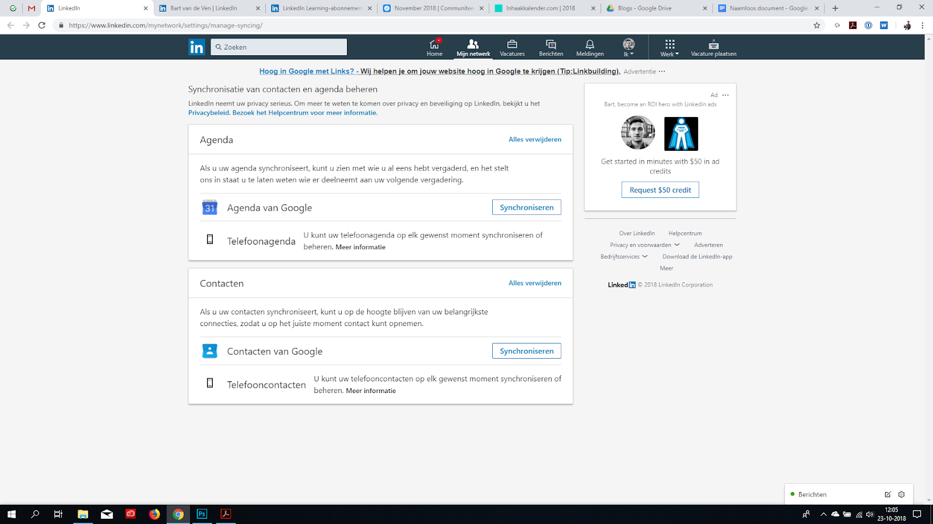Open messaging settings gear icon
The image size is (933, 524).
[902, 494]
